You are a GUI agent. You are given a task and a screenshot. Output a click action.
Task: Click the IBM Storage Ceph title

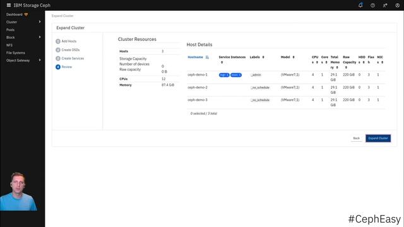point(32,5)
